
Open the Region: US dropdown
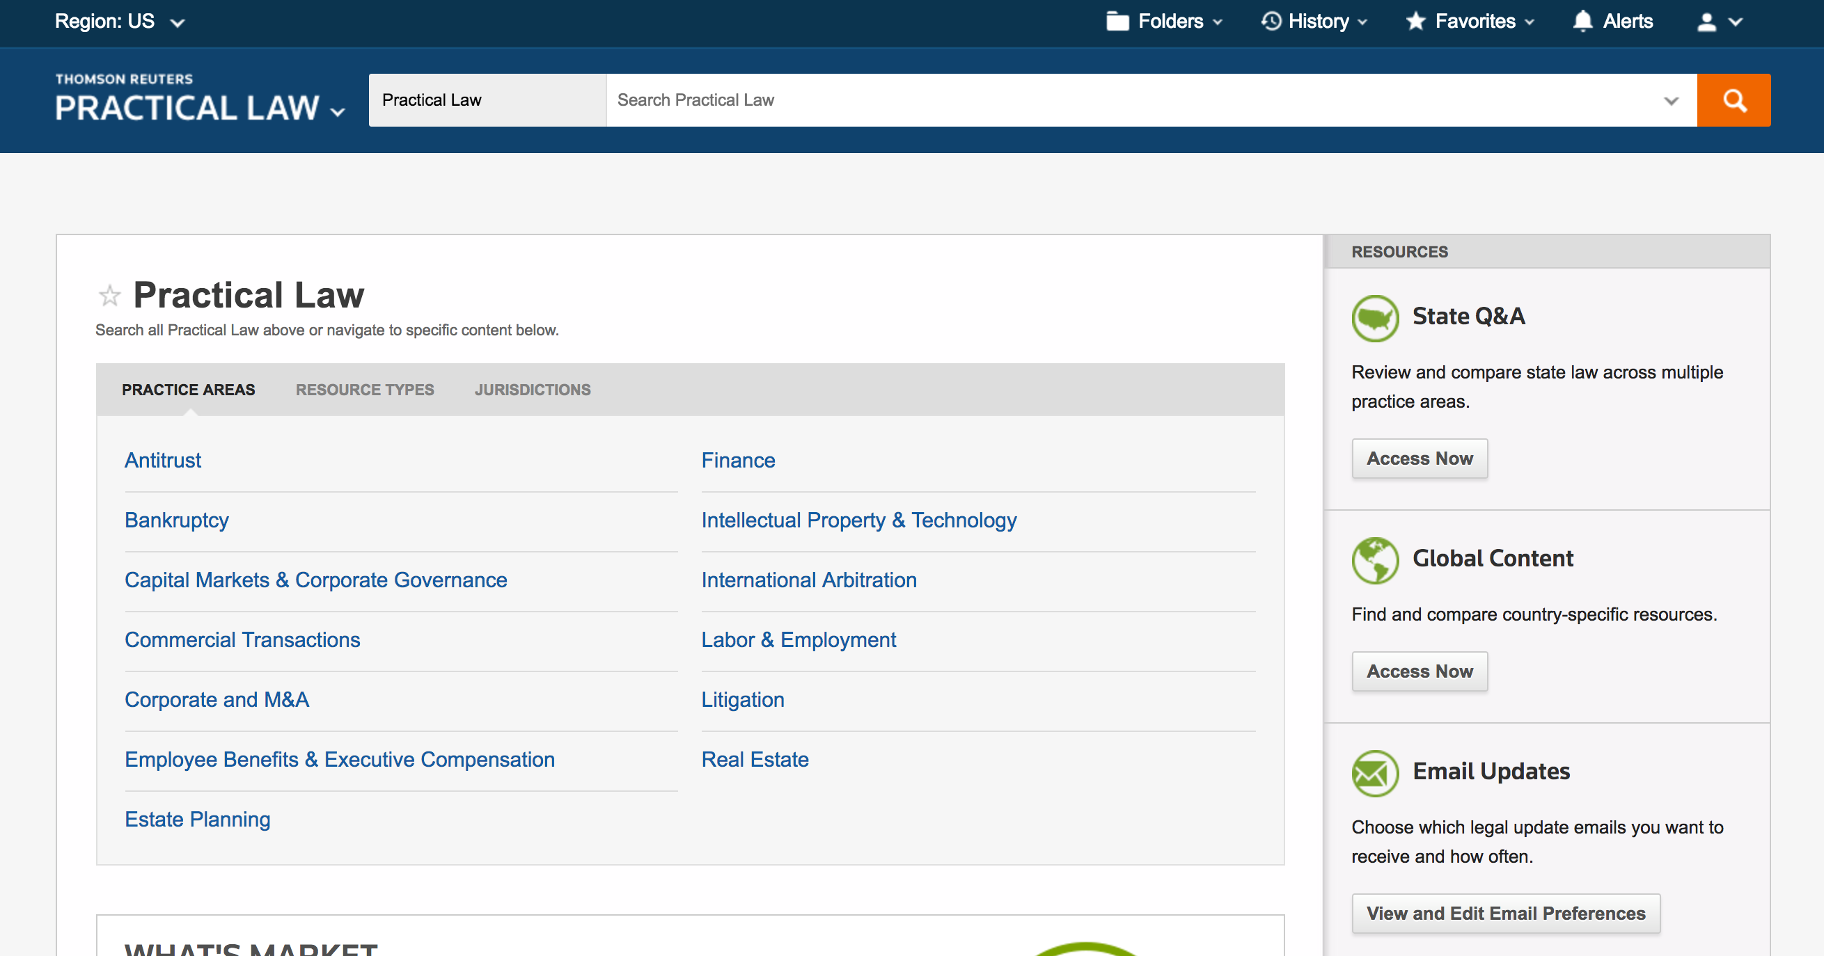click(x=120, y=22)
